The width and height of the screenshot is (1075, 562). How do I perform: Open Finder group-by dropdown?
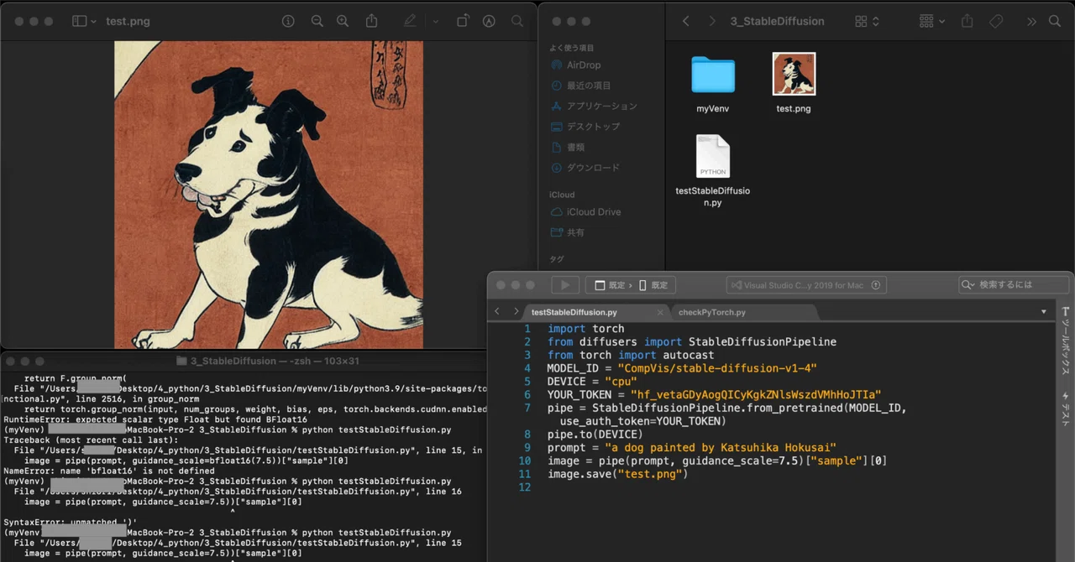click(932, 21)
